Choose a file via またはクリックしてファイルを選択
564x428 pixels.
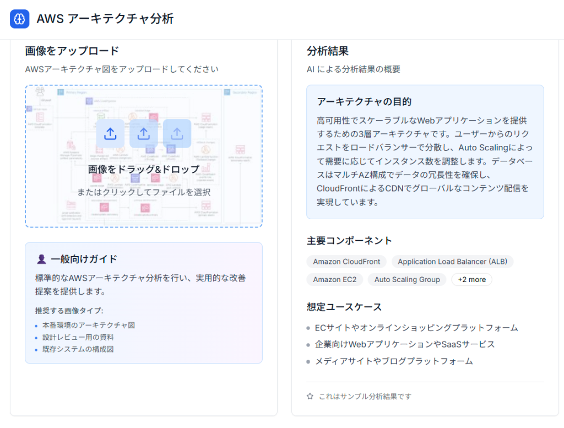click(144, 192)
